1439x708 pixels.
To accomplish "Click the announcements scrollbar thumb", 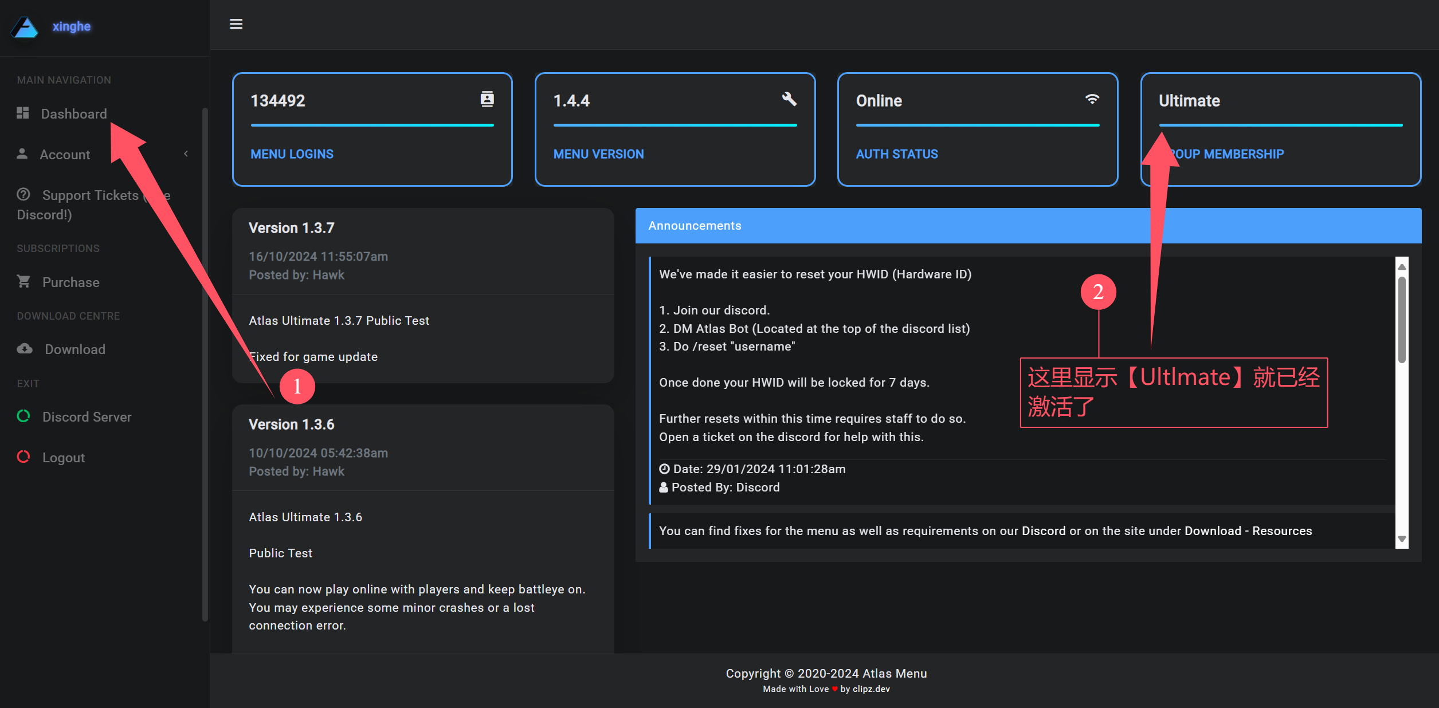I will 1401,319.
